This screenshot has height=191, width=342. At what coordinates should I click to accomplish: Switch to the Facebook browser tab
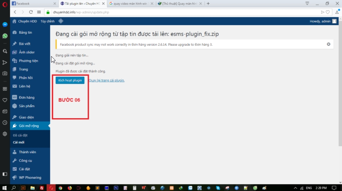point(33,4)
